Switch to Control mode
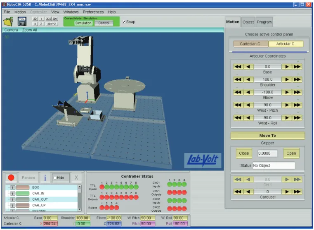This screenshot has height=230, width=314. (x=104, y=23)
